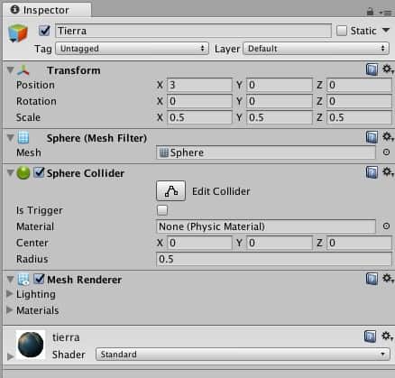Uncheck the Tierra object active checkbox
The height and width of the screenshot is (378, 395).
44,31
